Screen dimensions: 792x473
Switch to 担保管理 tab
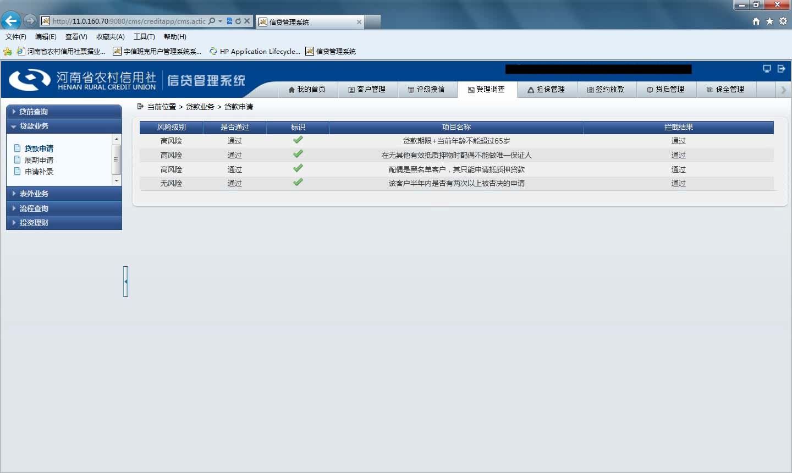[547, 89]
